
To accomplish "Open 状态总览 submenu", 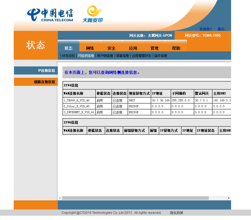I will [x=69, y=56].
